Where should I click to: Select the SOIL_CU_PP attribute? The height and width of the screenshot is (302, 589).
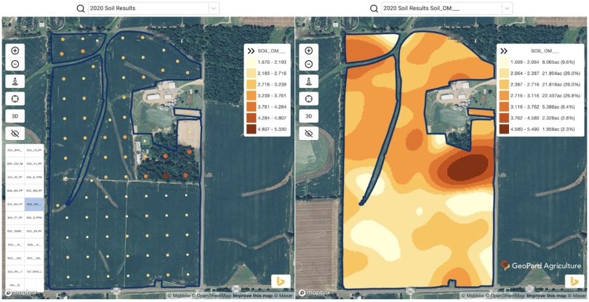tap(35, 164)
